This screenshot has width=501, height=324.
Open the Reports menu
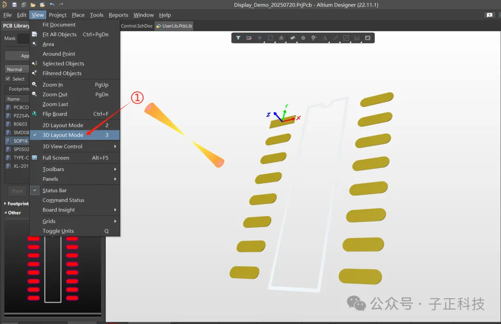118,15
